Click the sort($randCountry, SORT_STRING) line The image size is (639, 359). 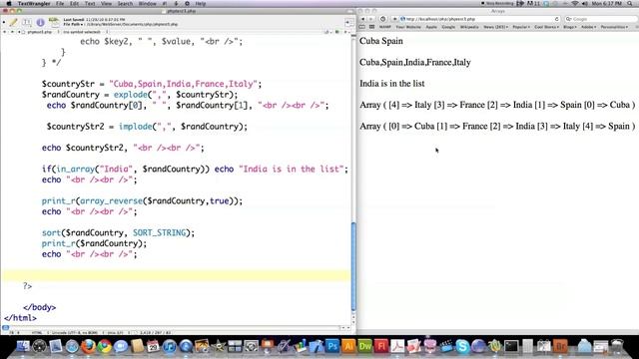[x=118, y=232]
